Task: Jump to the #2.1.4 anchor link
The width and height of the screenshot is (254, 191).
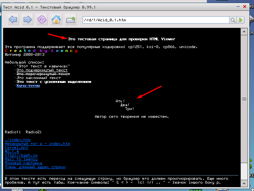Action: point(12,151)
